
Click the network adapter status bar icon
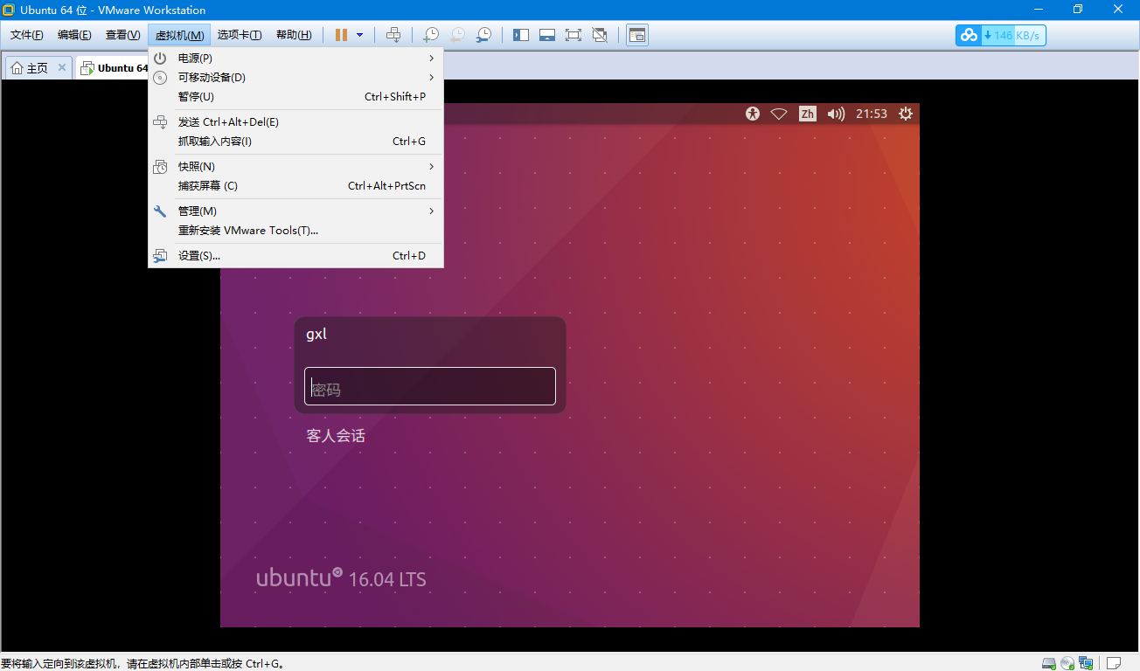(1086, 663)
